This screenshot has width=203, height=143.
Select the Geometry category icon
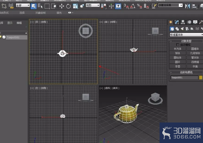172,29
